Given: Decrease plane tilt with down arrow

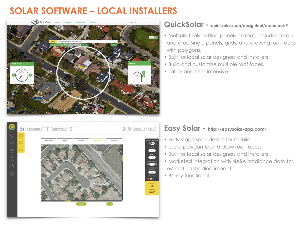Looking at the screenshot, I should pyautogui.click(x=144, y=76).
